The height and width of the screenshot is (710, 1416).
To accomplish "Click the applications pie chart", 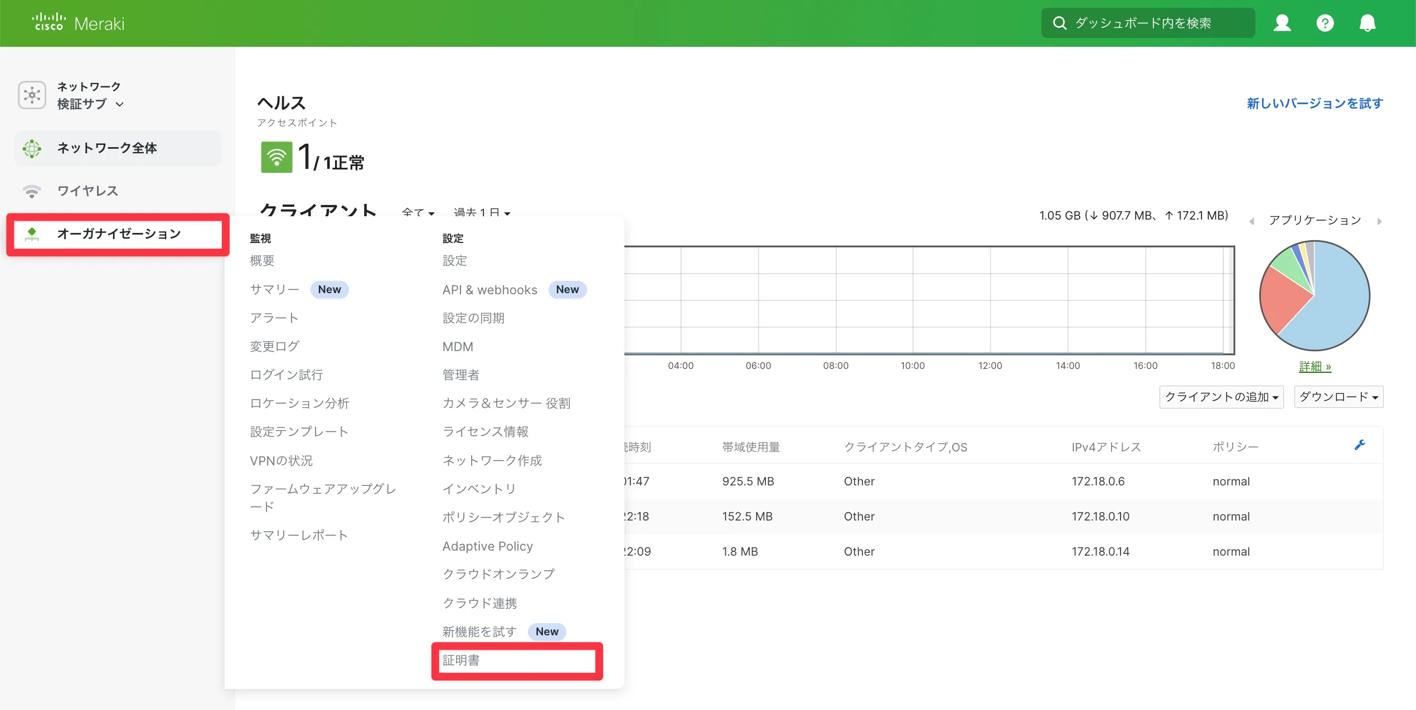I will 1315,295.
